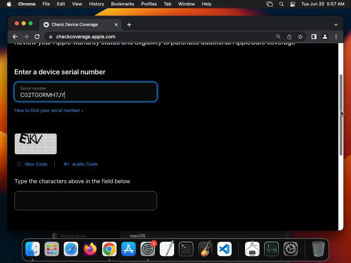Image resolution: width=351 pixels, height=263 pixels.
Task: Reload the Check Coverage page
Action: coord(37,37)
